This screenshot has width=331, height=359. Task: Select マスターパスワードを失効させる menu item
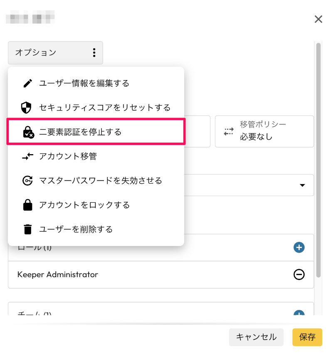coord(96,181)
